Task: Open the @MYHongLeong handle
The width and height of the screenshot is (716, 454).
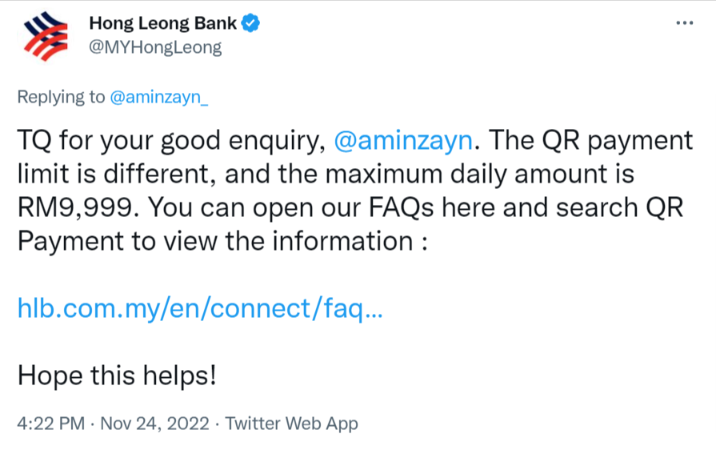Action: tap(155, 47)
